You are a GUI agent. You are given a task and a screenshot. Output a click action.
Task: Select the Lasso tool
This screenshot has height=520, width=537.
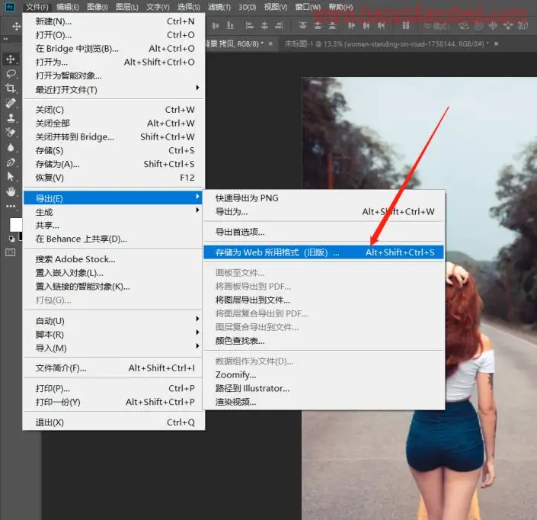(x=11, y=74)
